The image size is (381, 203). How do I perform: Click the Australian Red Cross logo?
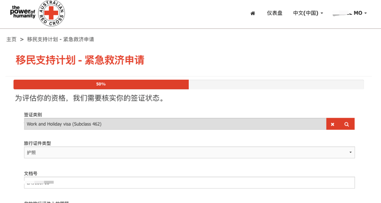52,13
